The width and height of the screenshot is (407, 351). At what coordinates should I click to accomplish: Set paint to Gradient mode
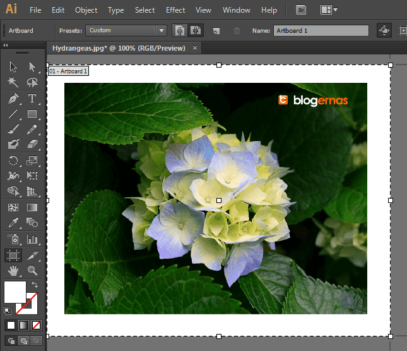23,325
